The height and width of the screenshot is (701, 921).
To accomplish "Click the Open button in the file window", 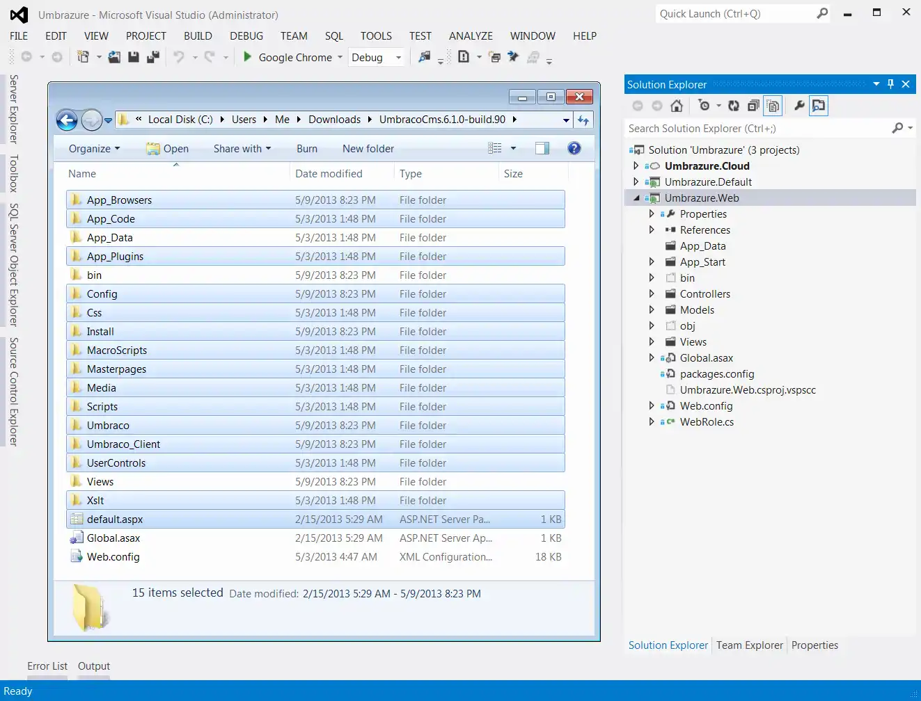I will (x=168, y=148).
